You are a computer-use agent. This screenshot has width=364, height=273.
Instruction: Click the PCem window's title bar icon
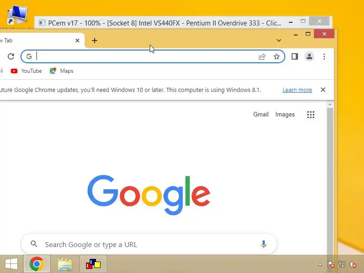click(x=42, y=23)
